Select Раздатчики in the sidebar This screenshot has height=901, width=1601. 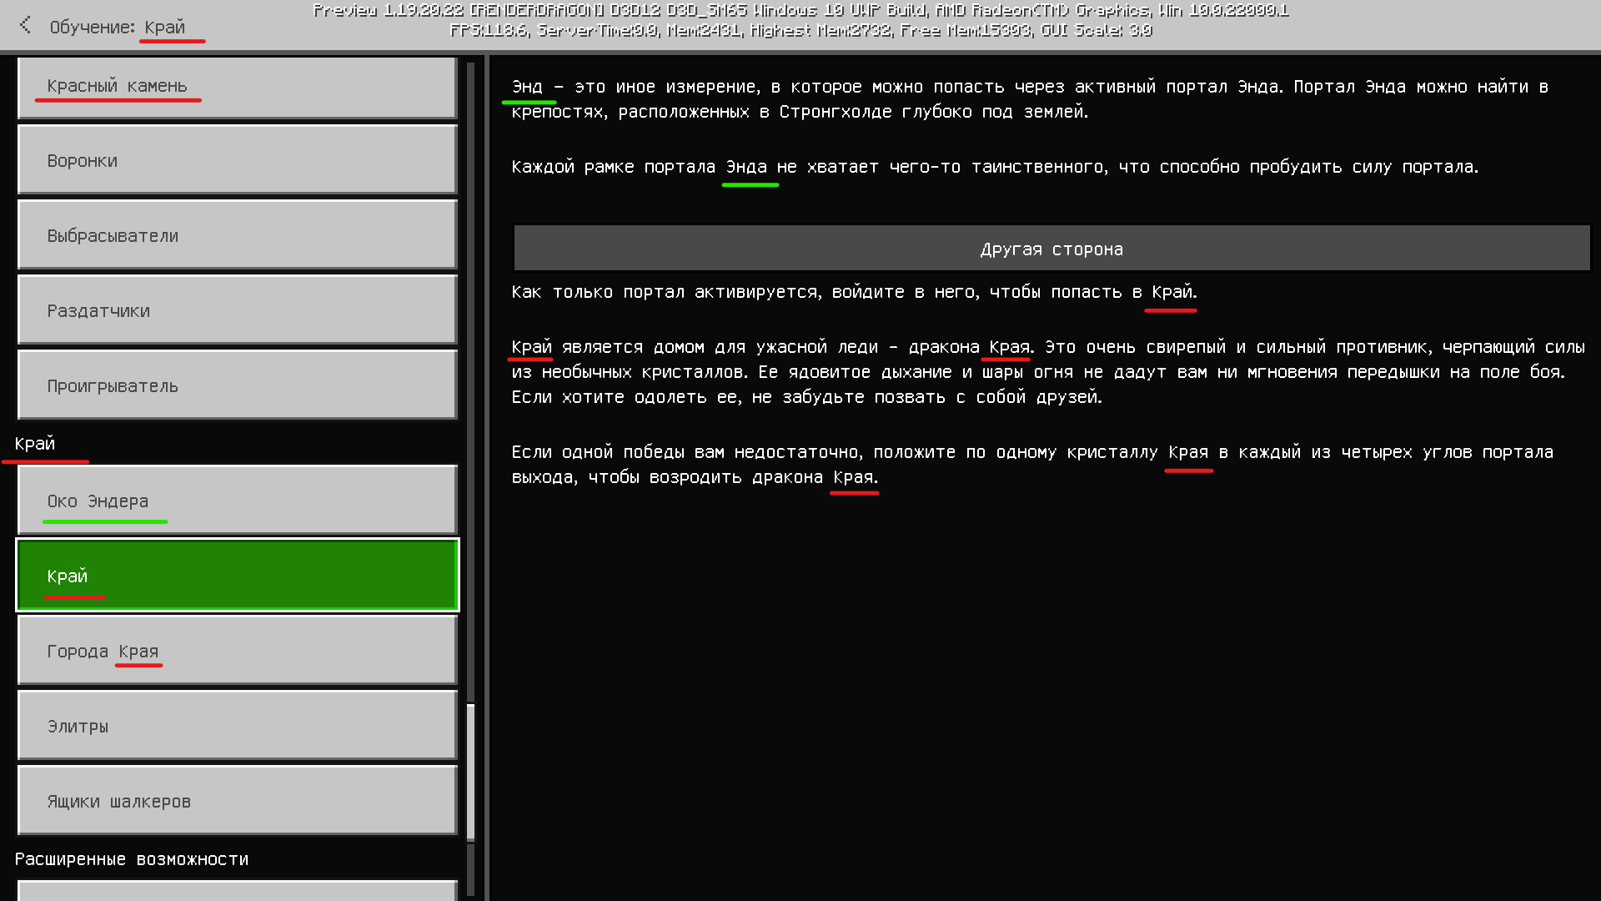point(237,311)
